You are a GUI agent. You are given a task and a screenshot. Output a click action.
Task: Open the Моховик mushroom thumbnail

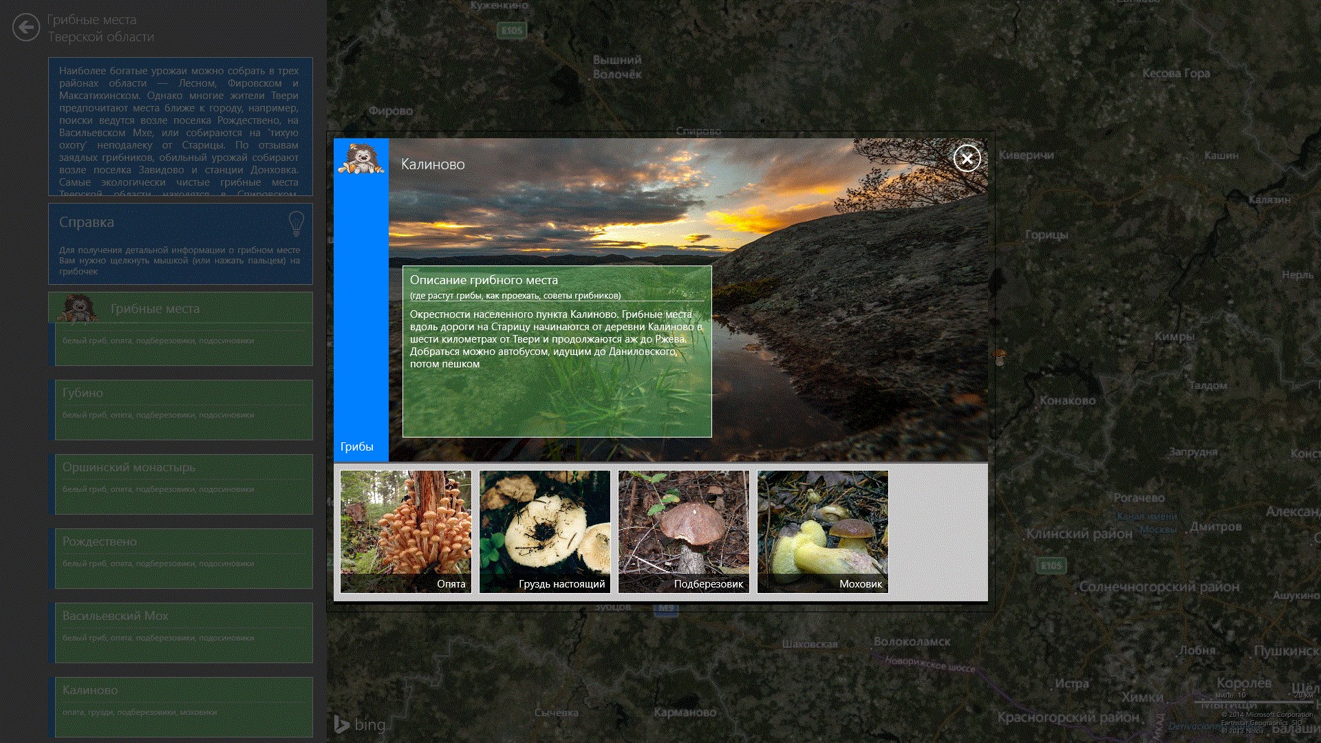click(x=823, y=532)
